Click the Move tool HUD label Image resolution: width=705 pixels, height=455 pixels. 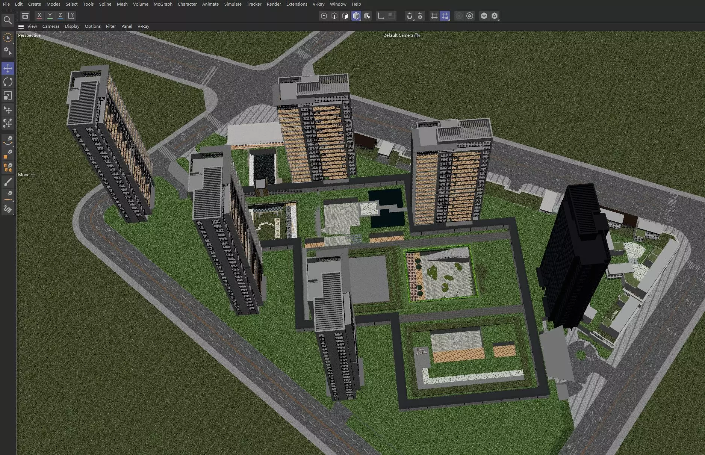pyautogui.click(x=24, y=175)
